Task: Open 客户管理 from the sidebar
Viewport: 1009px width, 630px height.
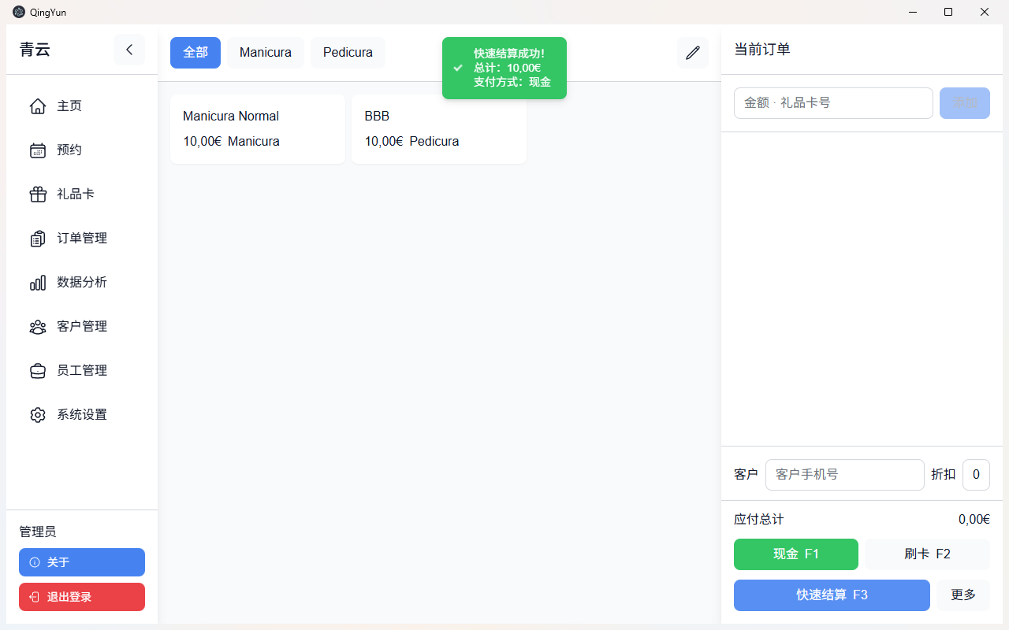Action: tap(82, 326)
